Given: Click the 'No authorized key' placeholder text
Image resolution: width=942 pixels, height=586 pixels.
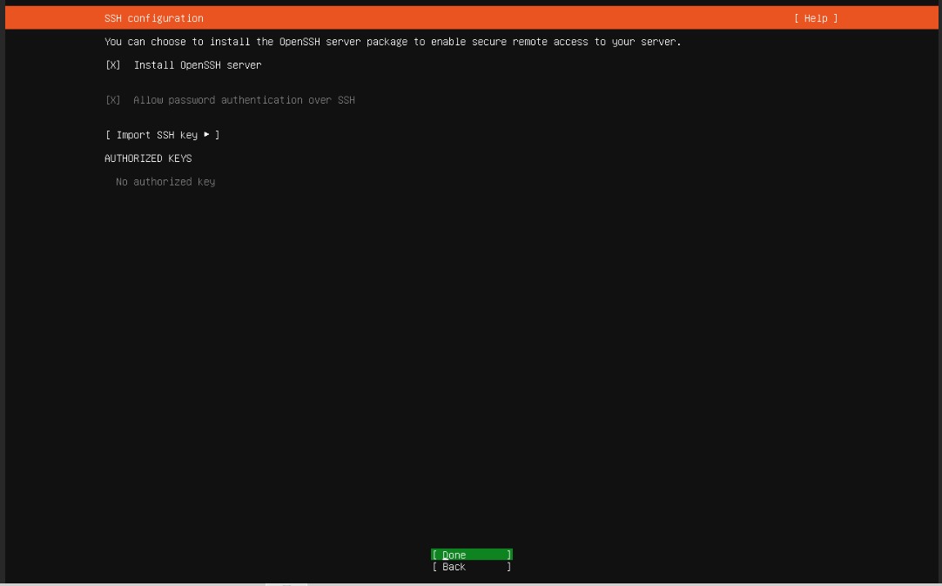Looking at the screenshot, I should [x=165, y=182].
